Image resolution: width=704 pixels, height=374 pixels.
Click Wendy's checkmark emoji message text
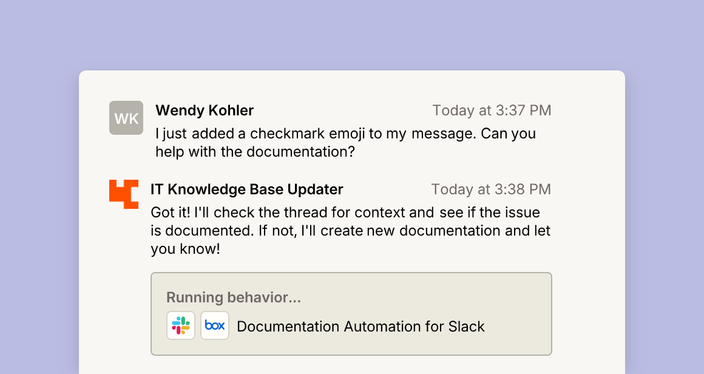click(346, 142)
